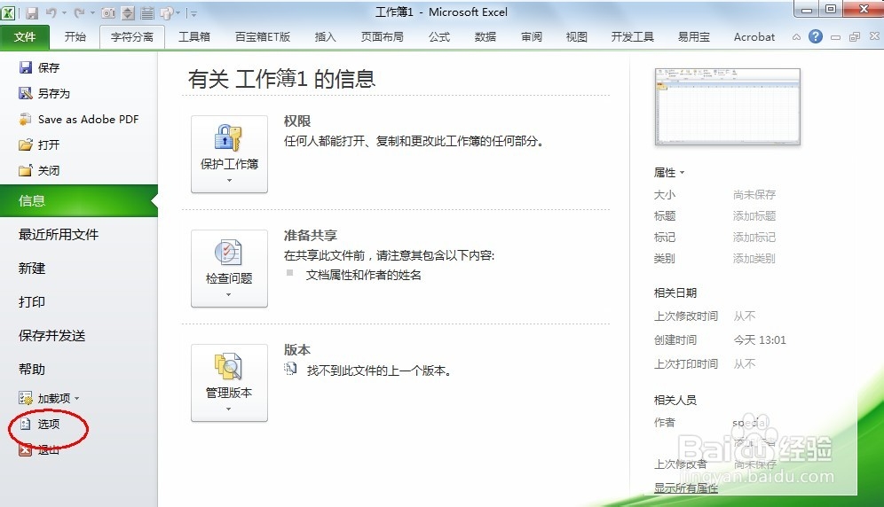This screenshot has height=507, width=884.
Task: Click the 文档属性和作者的姓名 item
Action: [x=364, y=275]
